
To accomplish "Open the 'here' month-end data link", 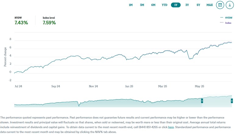I will pos(171,127).
